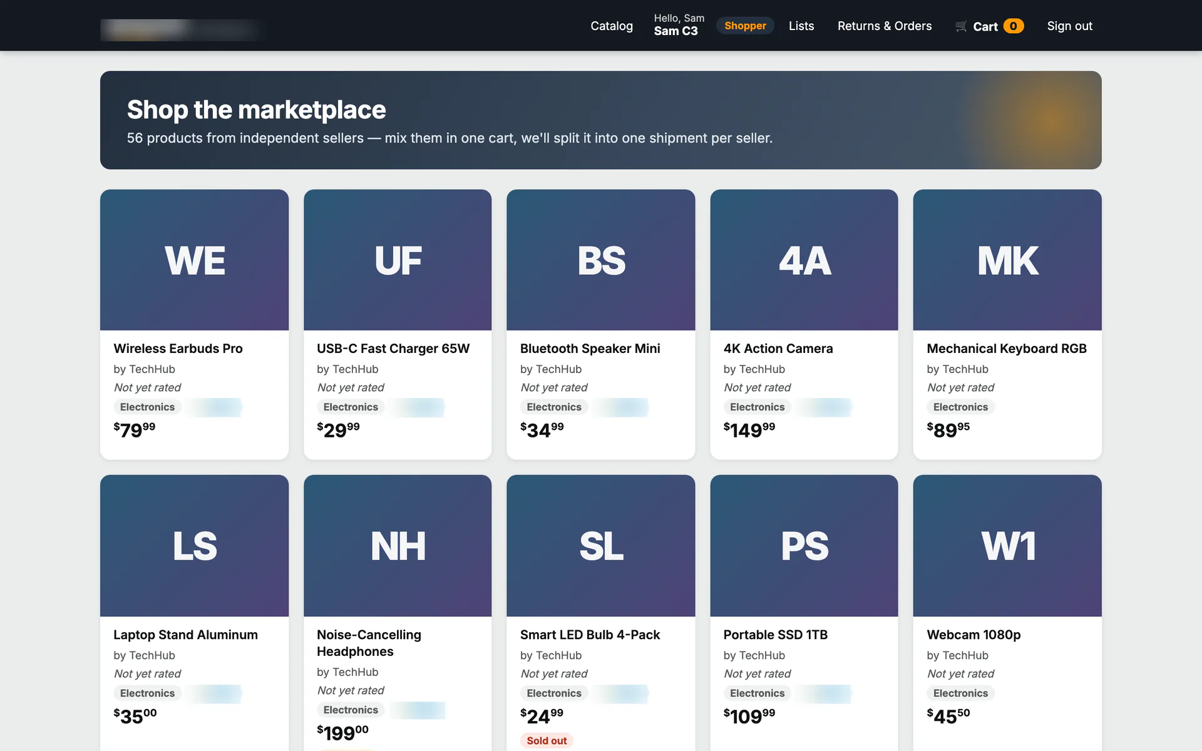View Laptop Stand Aluminum title
The height and width of the screenshot is (751, 1202).
coord(185,635)
